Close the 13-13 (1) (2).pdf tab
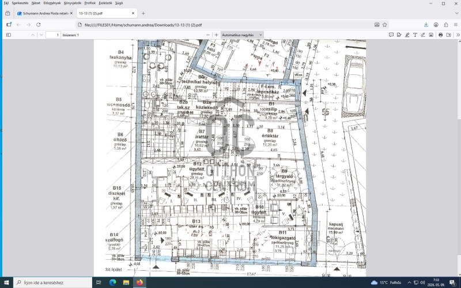Image resolution: width=461 pixels, height=288 pixels. click(133, 13)
